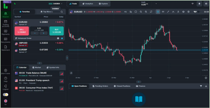Open Jhon Crane user profile
The image size is (210, 108).
tap(6, 72)
